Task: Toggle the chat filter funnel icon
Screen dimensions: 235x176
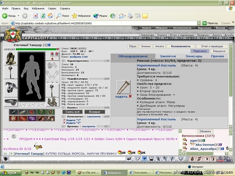Action: [144, 159]
